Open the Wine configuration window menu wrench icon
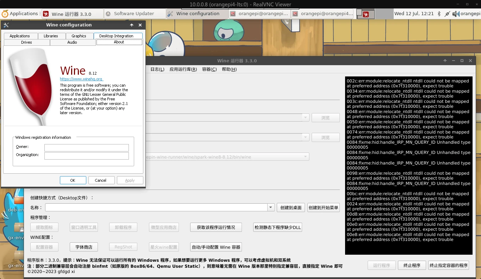Screen dimensions: 481x279 pos(6,25)
